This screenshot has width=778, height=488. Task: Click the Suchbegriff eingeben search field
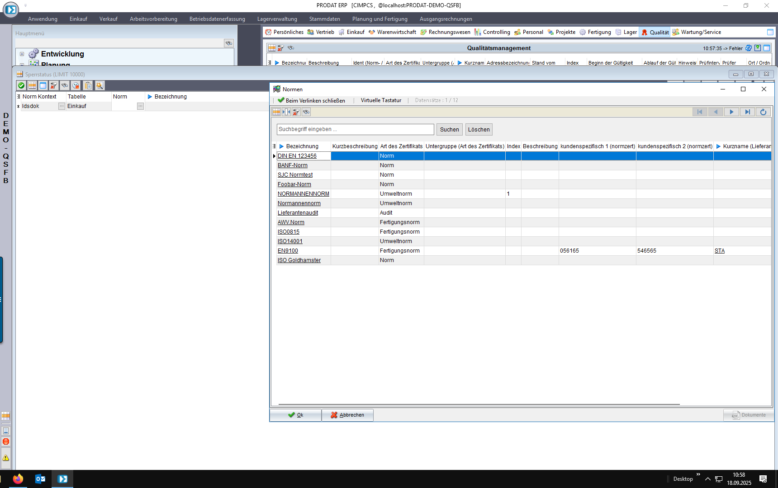pyautogui.click(x=355, y=129)
